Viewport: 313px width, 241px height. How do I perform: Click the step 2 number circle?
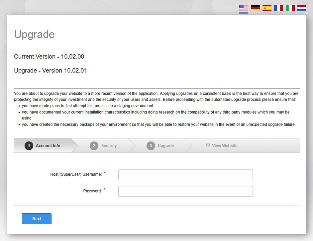coord(94,146)
